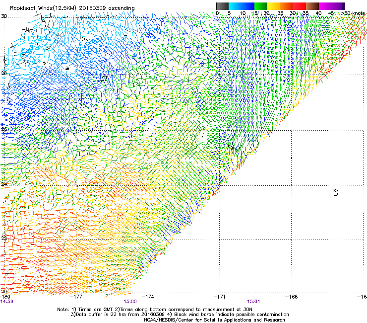
Task: Click the 'Data buffer is 22 hrs' note line
Action: coord(180,315)
